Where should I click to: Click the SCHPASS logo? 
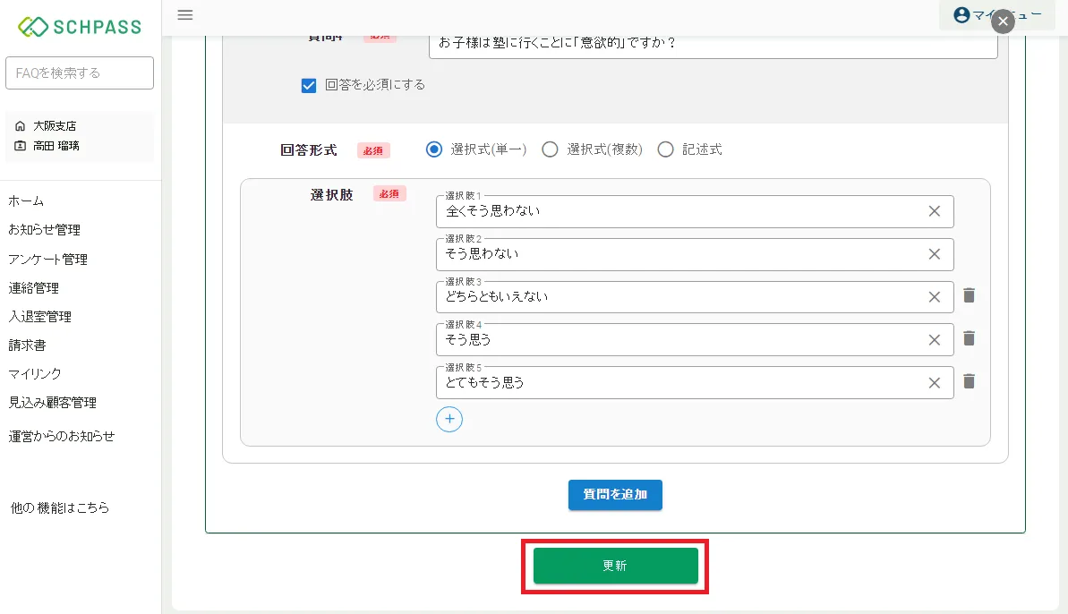coord(80,27)
